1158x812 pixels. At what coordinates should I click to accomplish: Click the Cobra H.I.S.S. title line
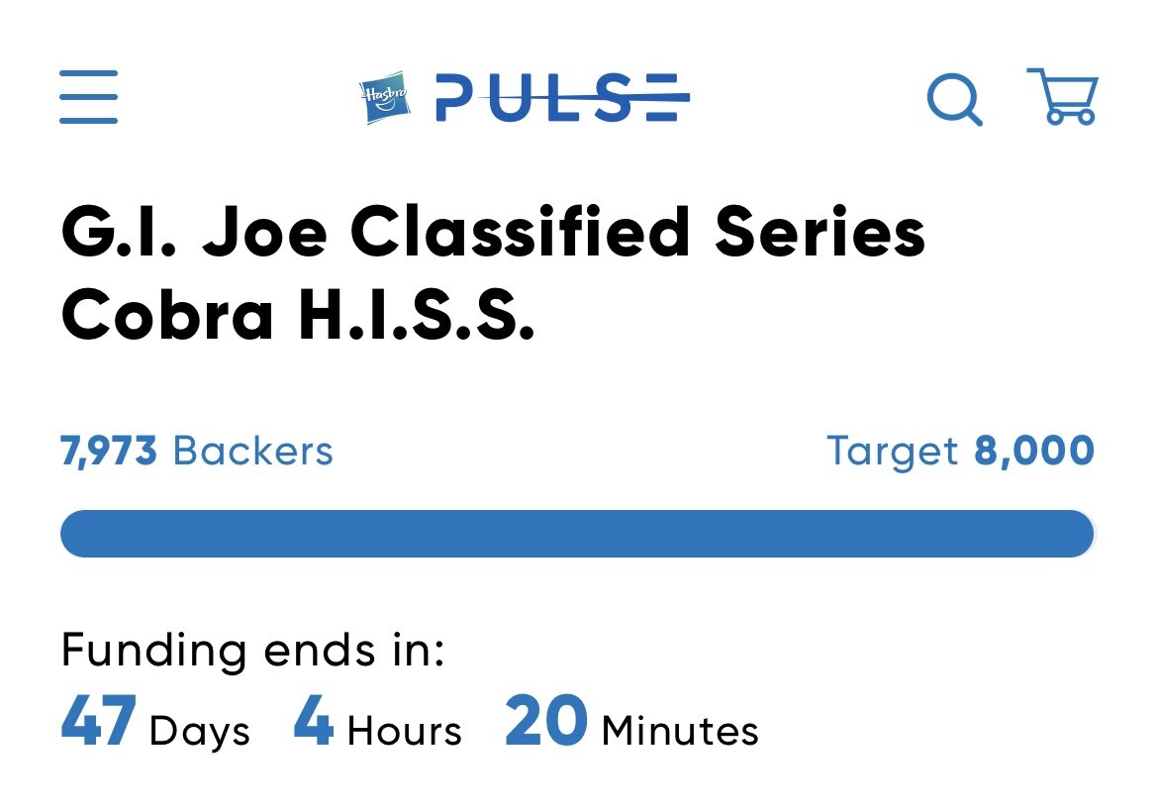298,314
